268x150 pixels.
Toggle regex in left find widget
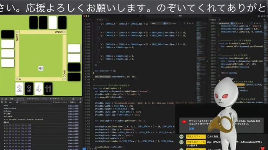[169, 23]
